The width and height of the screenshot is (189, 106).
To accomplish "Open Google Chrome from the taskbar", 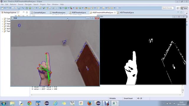I will click(30, 103).
